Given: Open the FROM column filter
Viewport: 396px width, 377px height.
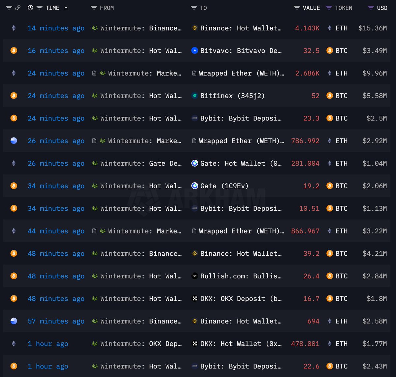Looking at the screenshot, I should point(94,8).
